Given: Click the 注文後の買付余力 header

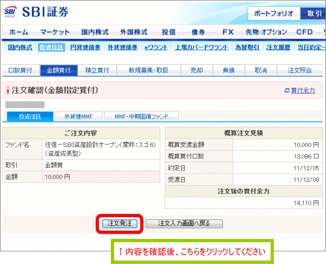Looking at the screenshot, I should click(x=243, y=191).
